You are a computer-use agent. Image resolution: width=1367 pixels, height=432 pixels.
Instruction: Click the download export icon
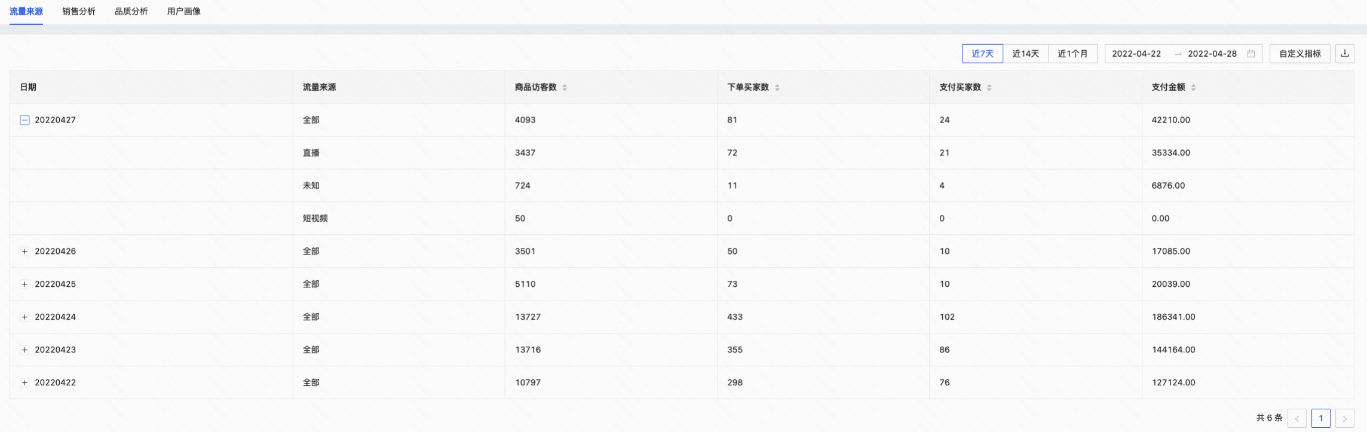[1344, 53]
